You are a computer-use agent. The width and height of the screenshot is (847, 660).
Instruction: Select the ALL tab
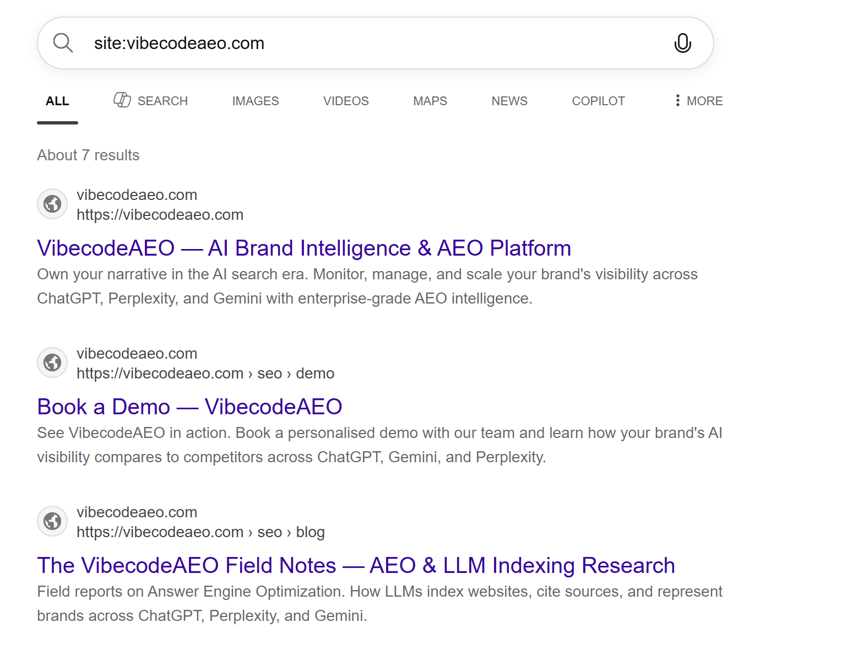point(57,101)
